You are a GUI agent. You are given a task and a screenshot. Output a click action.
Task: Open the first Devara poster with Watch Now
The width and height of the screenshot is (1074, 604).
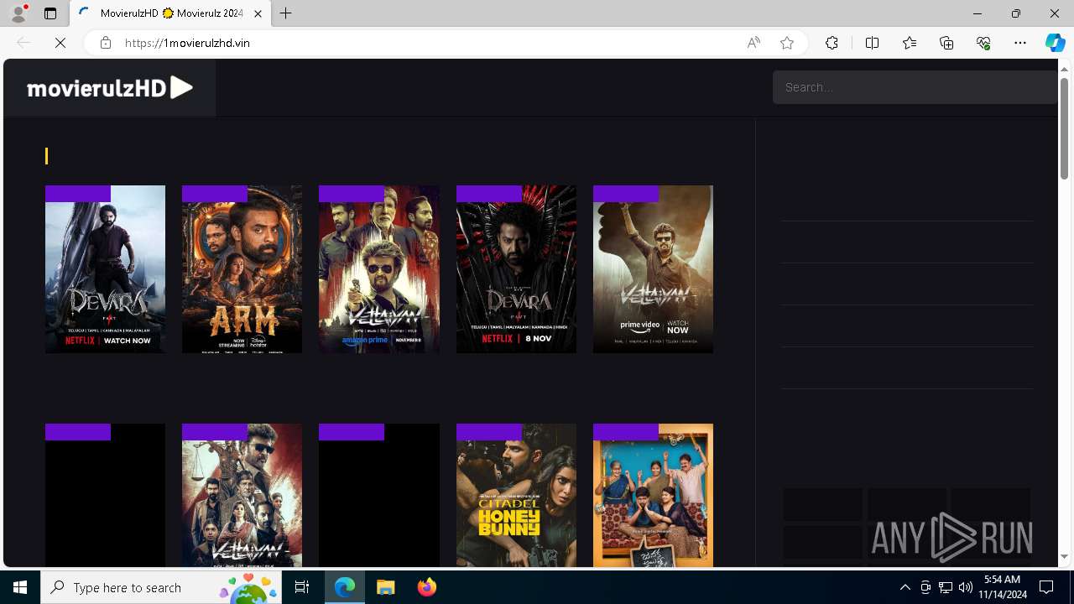(105, 269)
